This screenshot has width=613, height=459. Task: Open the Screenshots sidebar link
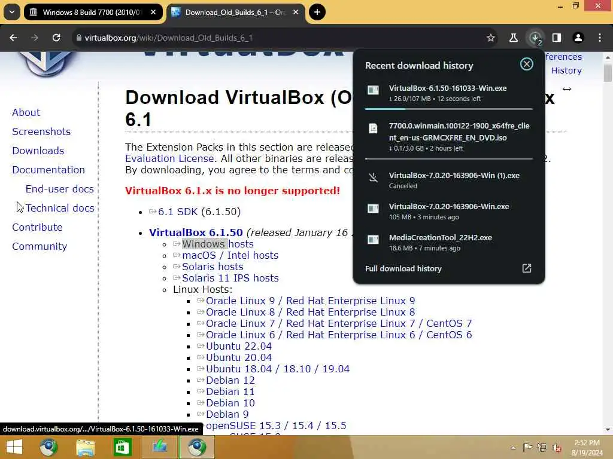pos(41,131)
